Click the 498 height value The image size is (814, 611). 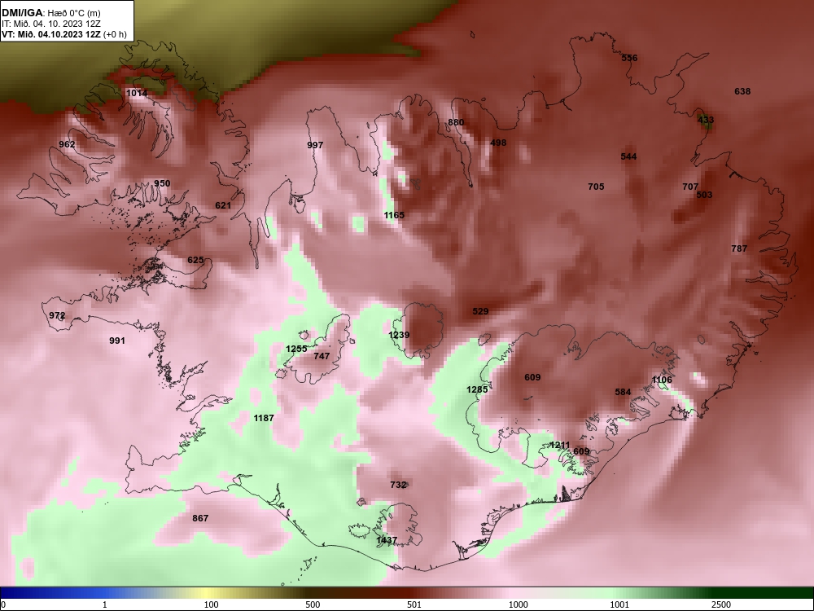[x=498, y=143]
